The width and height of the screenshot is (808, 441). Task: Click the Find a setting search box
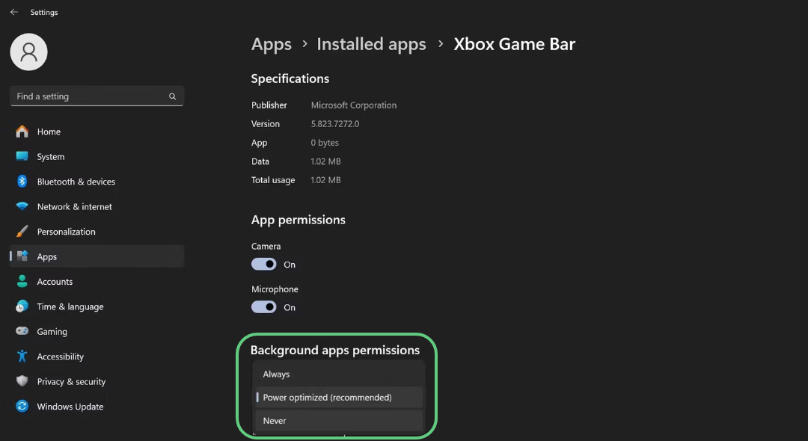96,96
